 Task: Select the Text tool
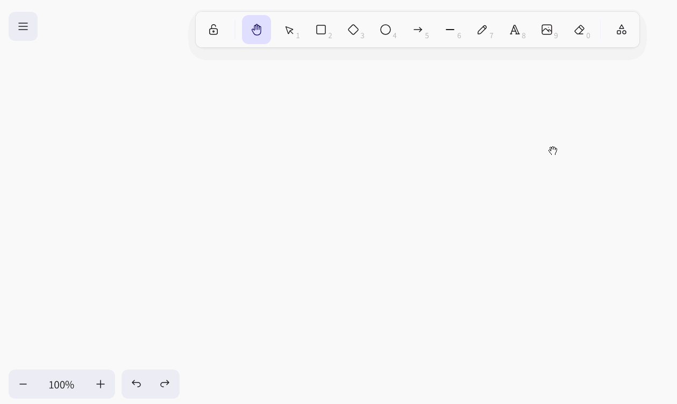point(515,30)
